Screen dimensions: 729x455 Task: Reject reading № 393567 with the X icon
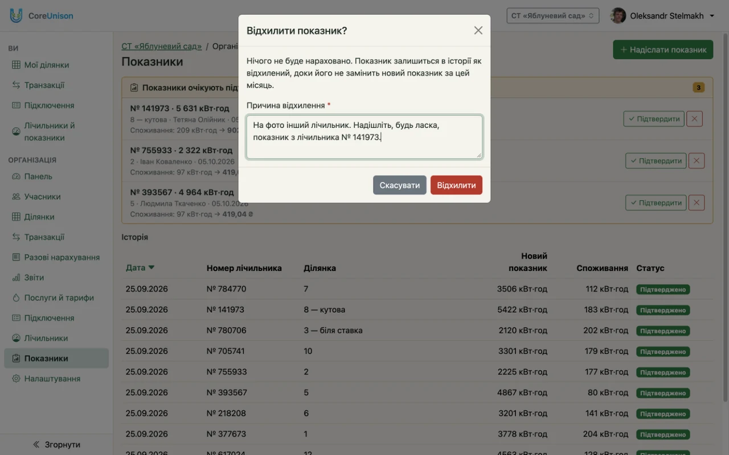pyautogui.click(x=696, y=202)
